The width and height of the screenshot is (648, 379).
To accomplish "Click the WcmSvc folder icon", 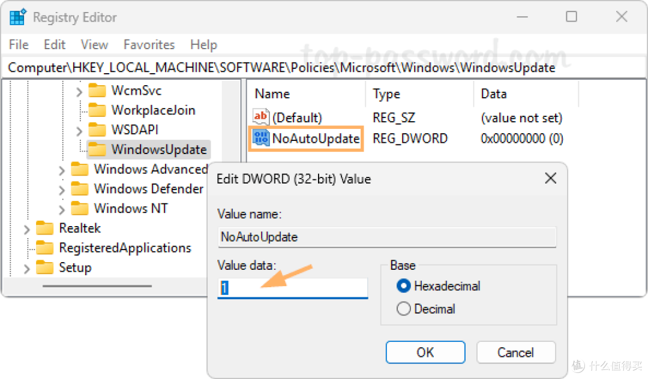I will [x=98, y=91].
